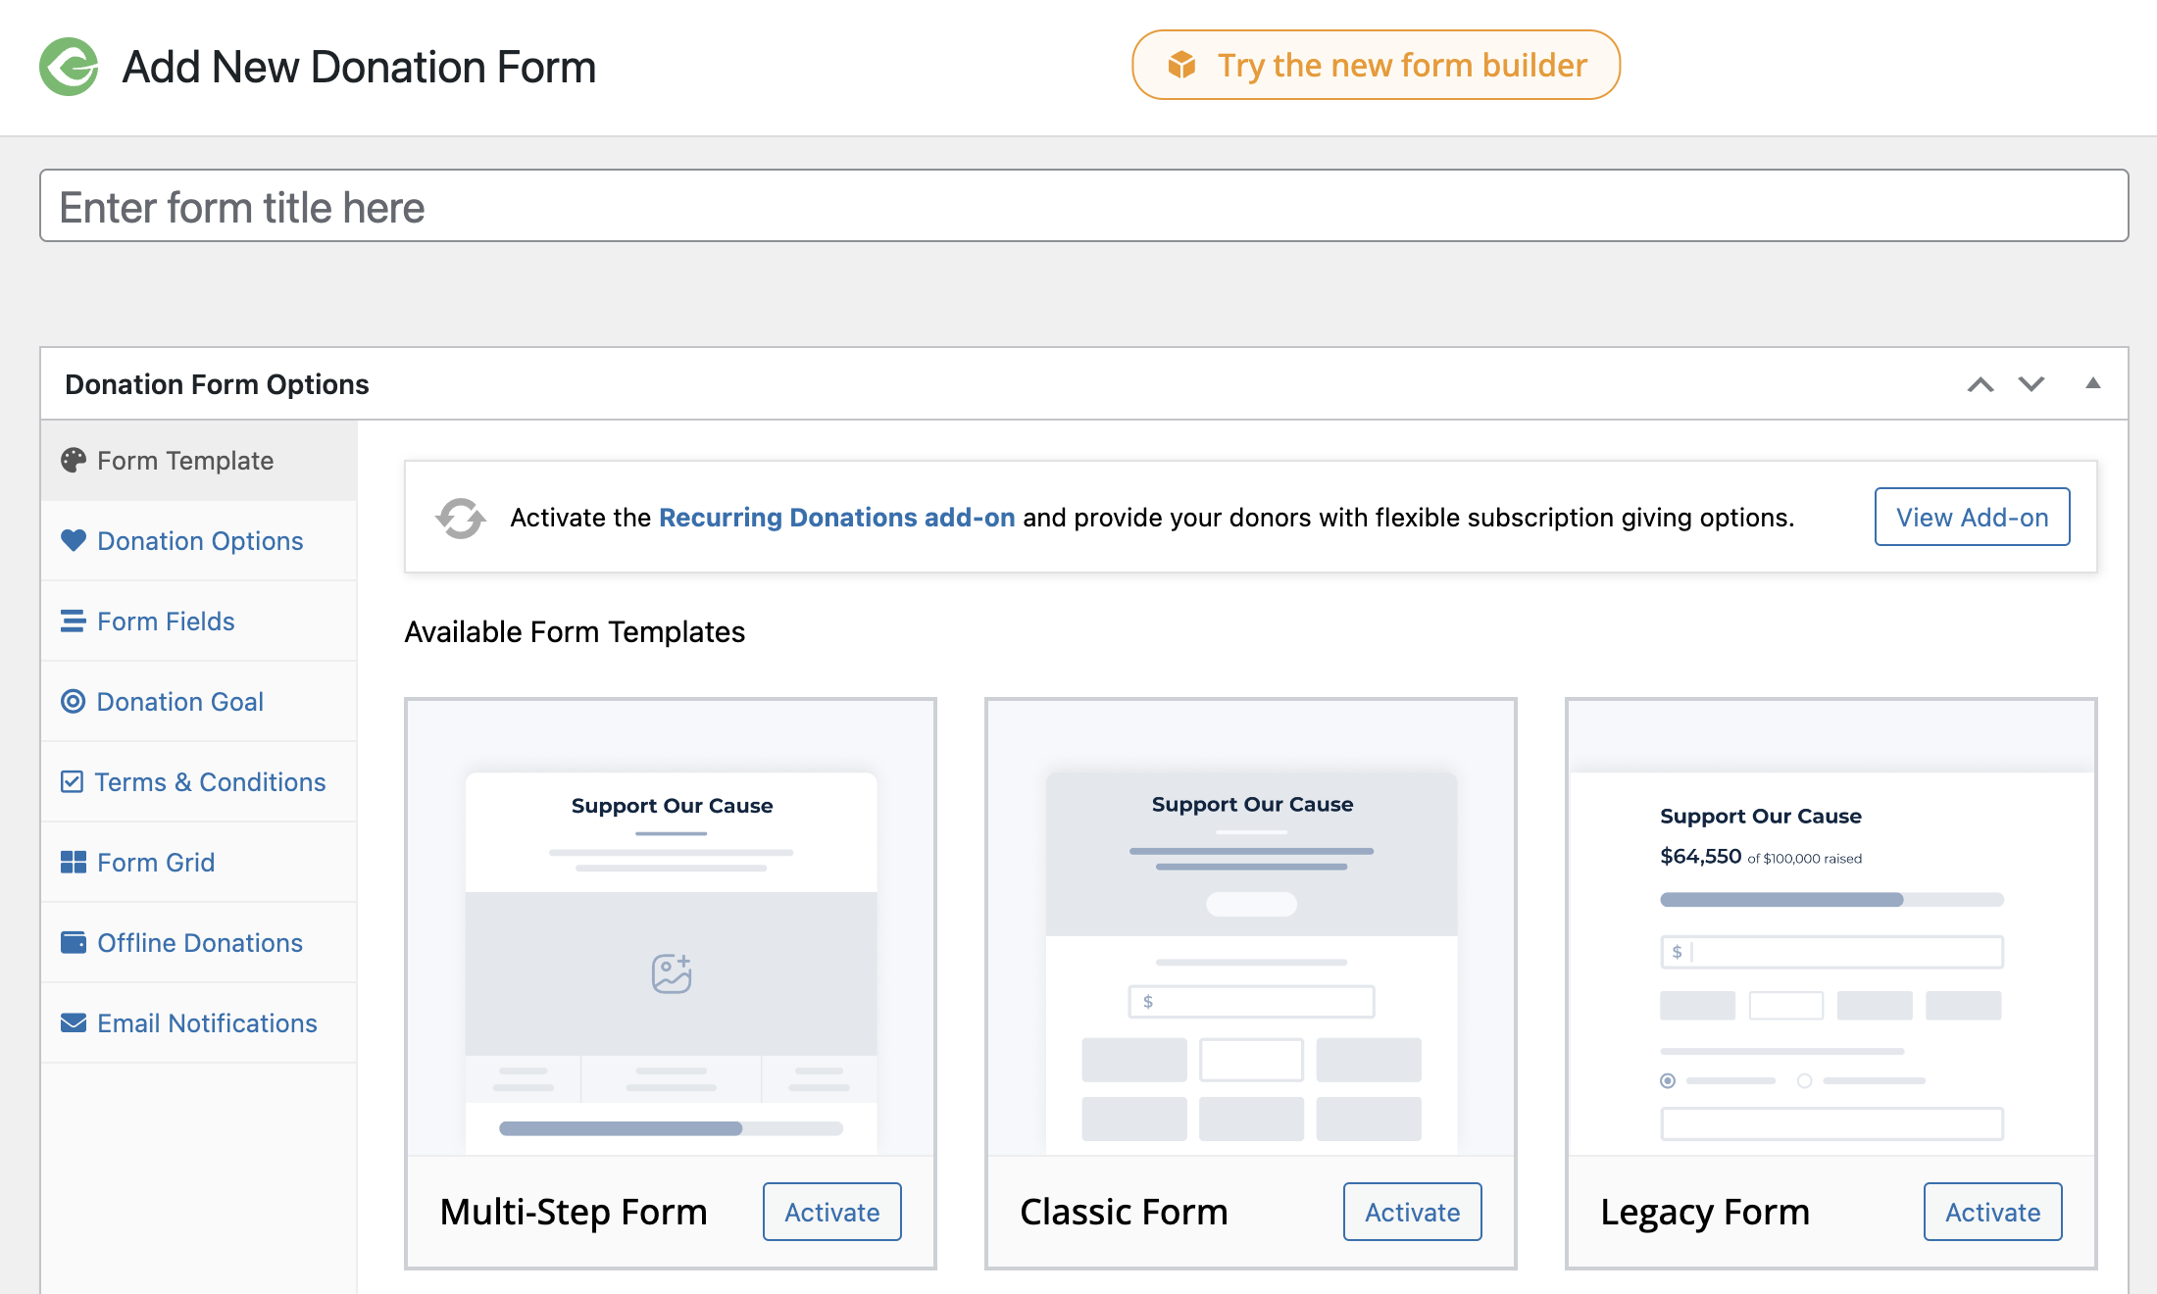This screenshot has width=2157, height=1294.
Task: Click the package icon in the form builder button
Action: pyautogui.click(x=1182, y=65)
